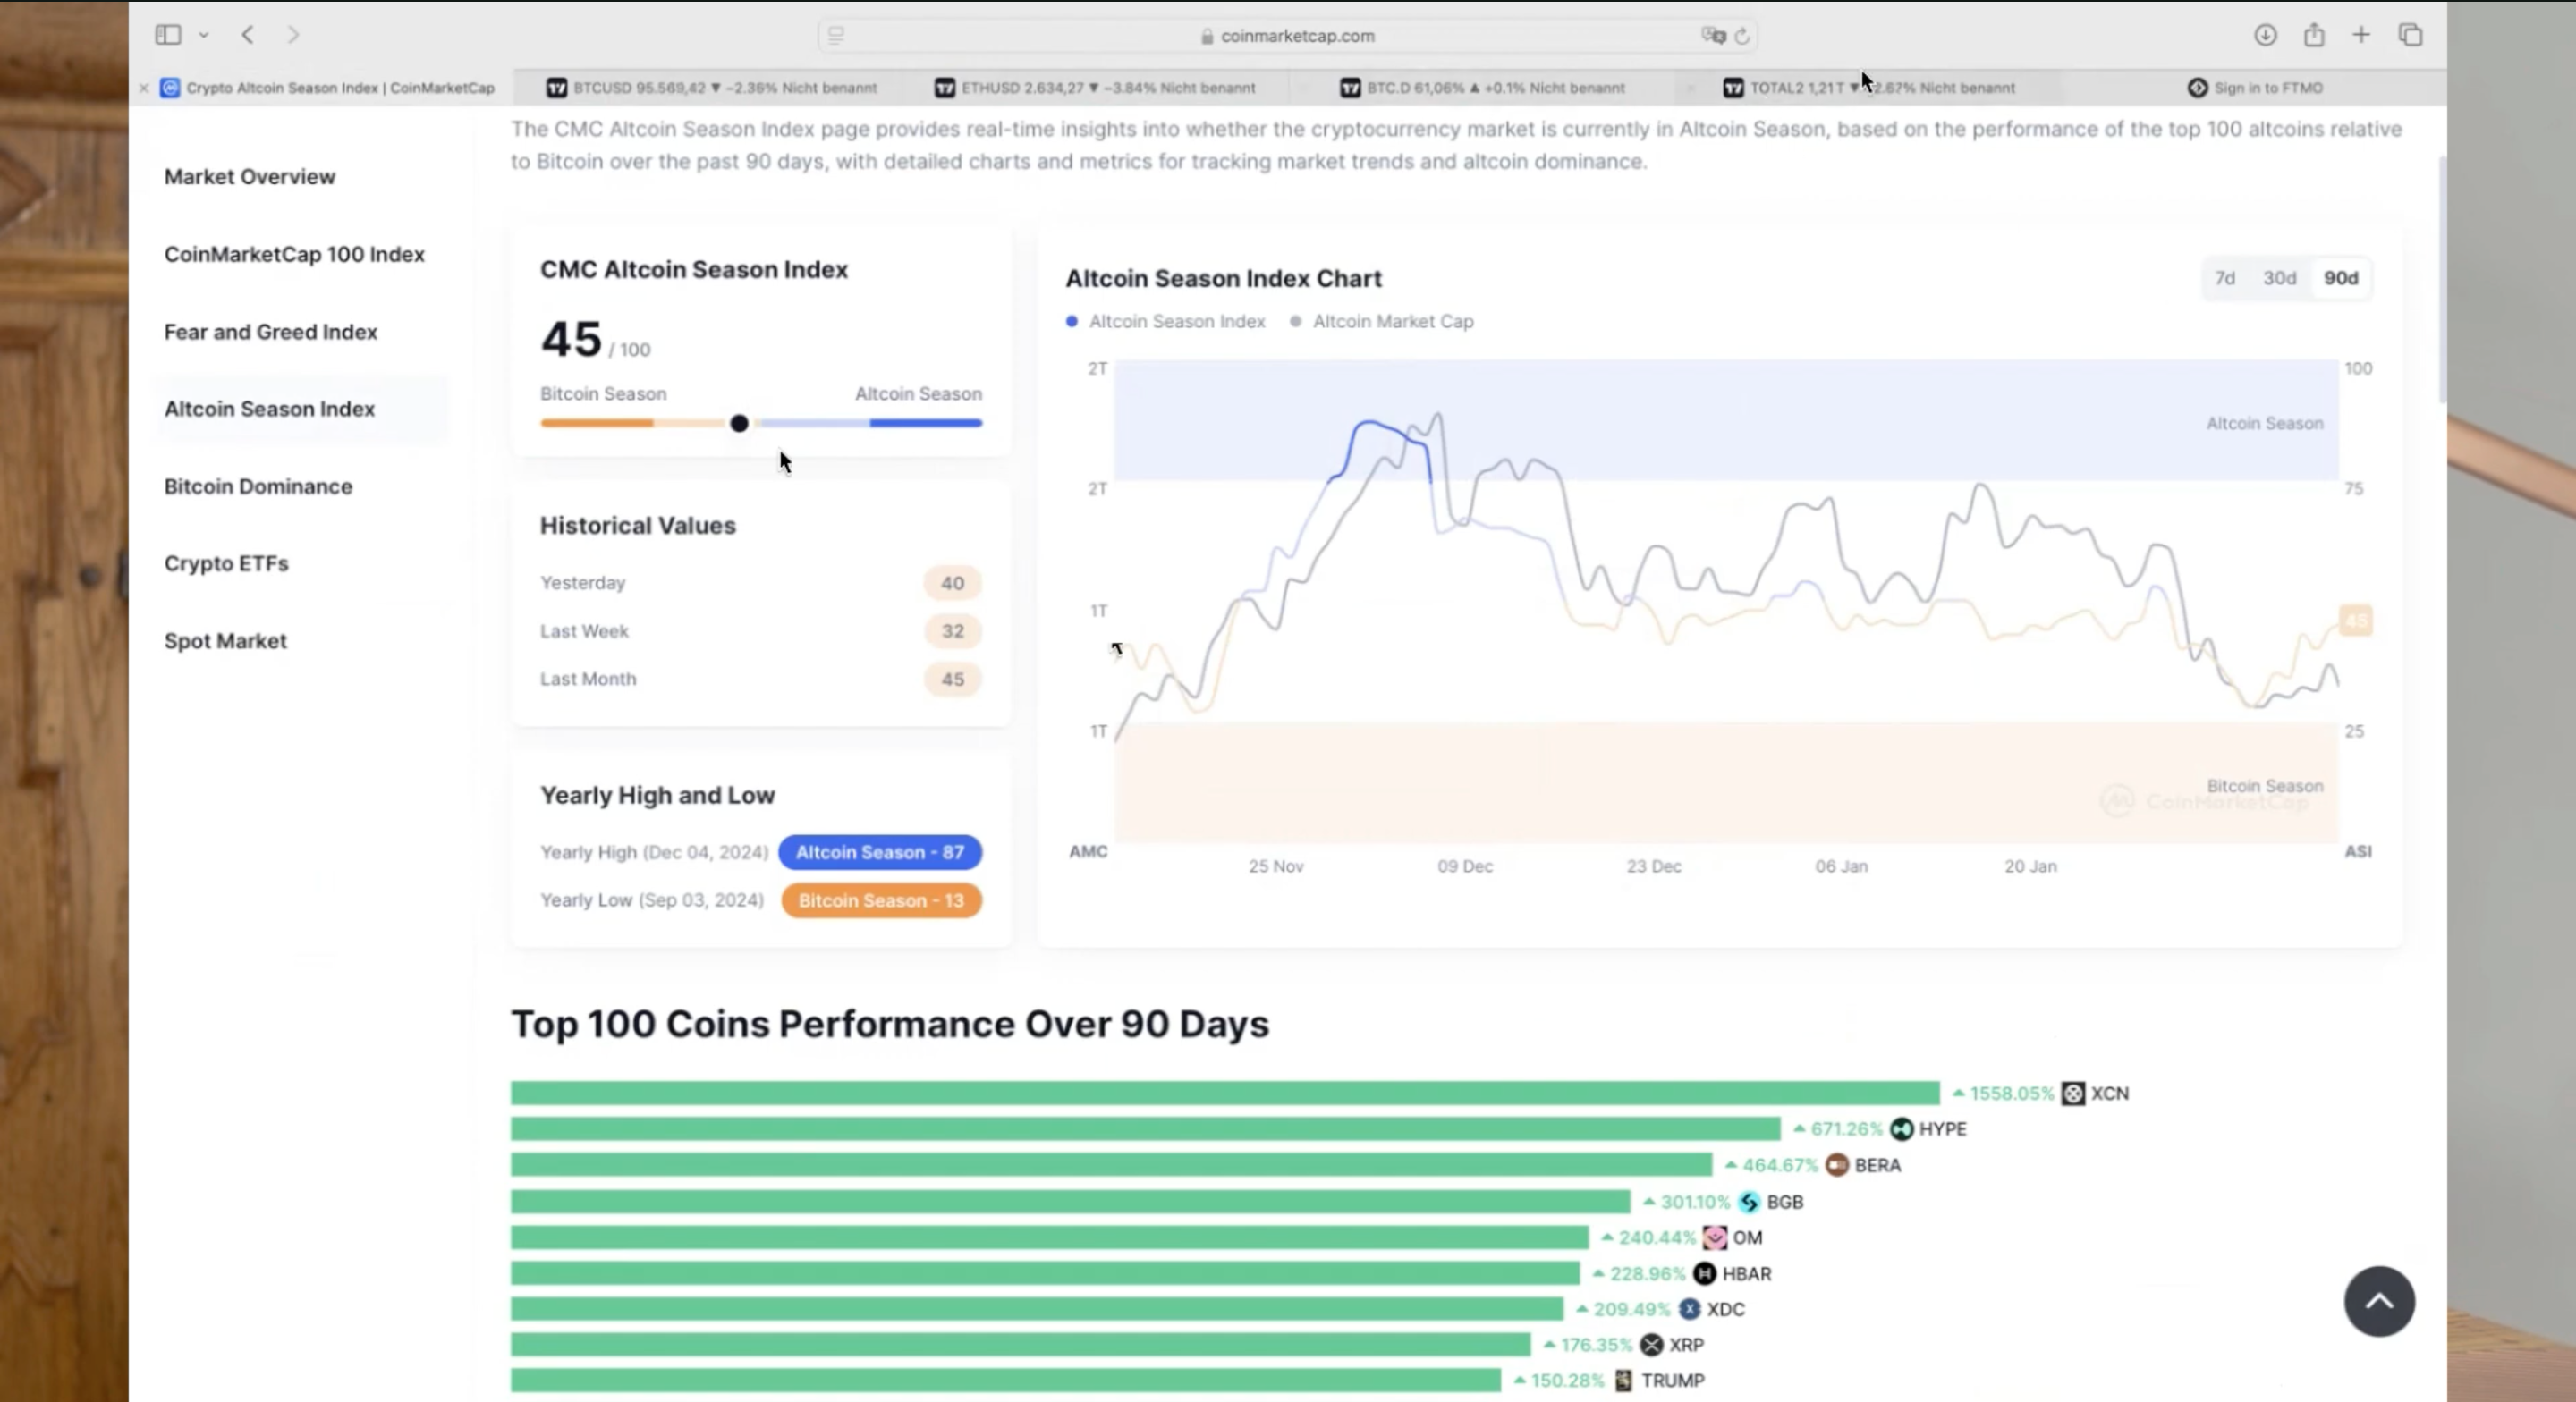This screenshot has height=1402, width=2576.
Task: Toggle Altcoin Market Cap legend series
Action: tap(1382, 321)
